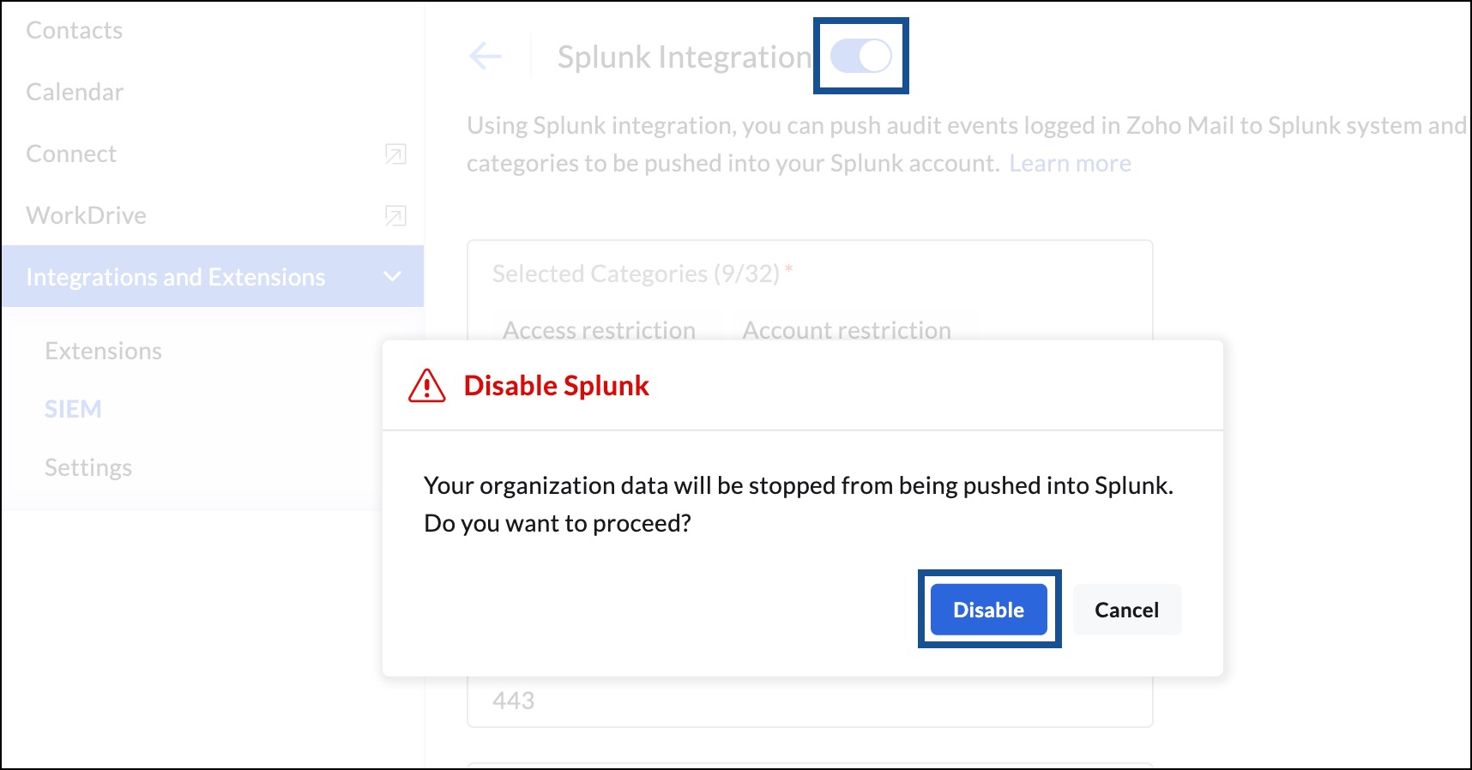Select the SIEM sidebar entry
Image resolution: width=1472 pixels, height=770 pixels.
(x=72, y=409)
